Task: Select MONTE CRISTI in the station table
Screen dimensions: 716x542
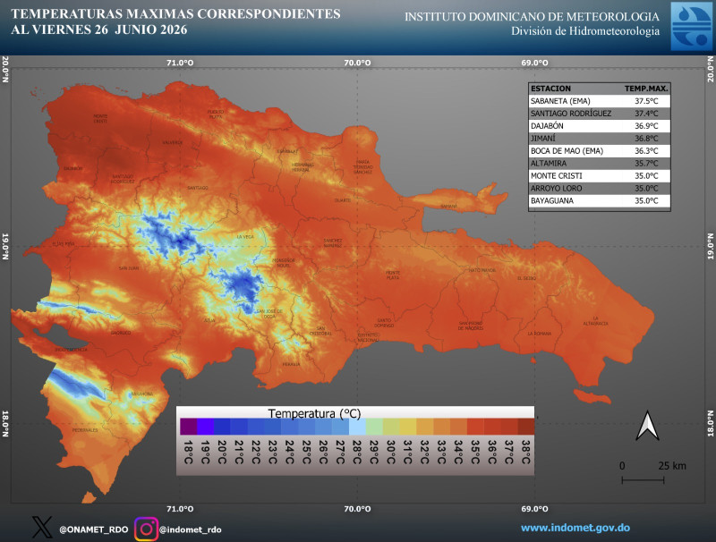Action: tap(556, 175)
